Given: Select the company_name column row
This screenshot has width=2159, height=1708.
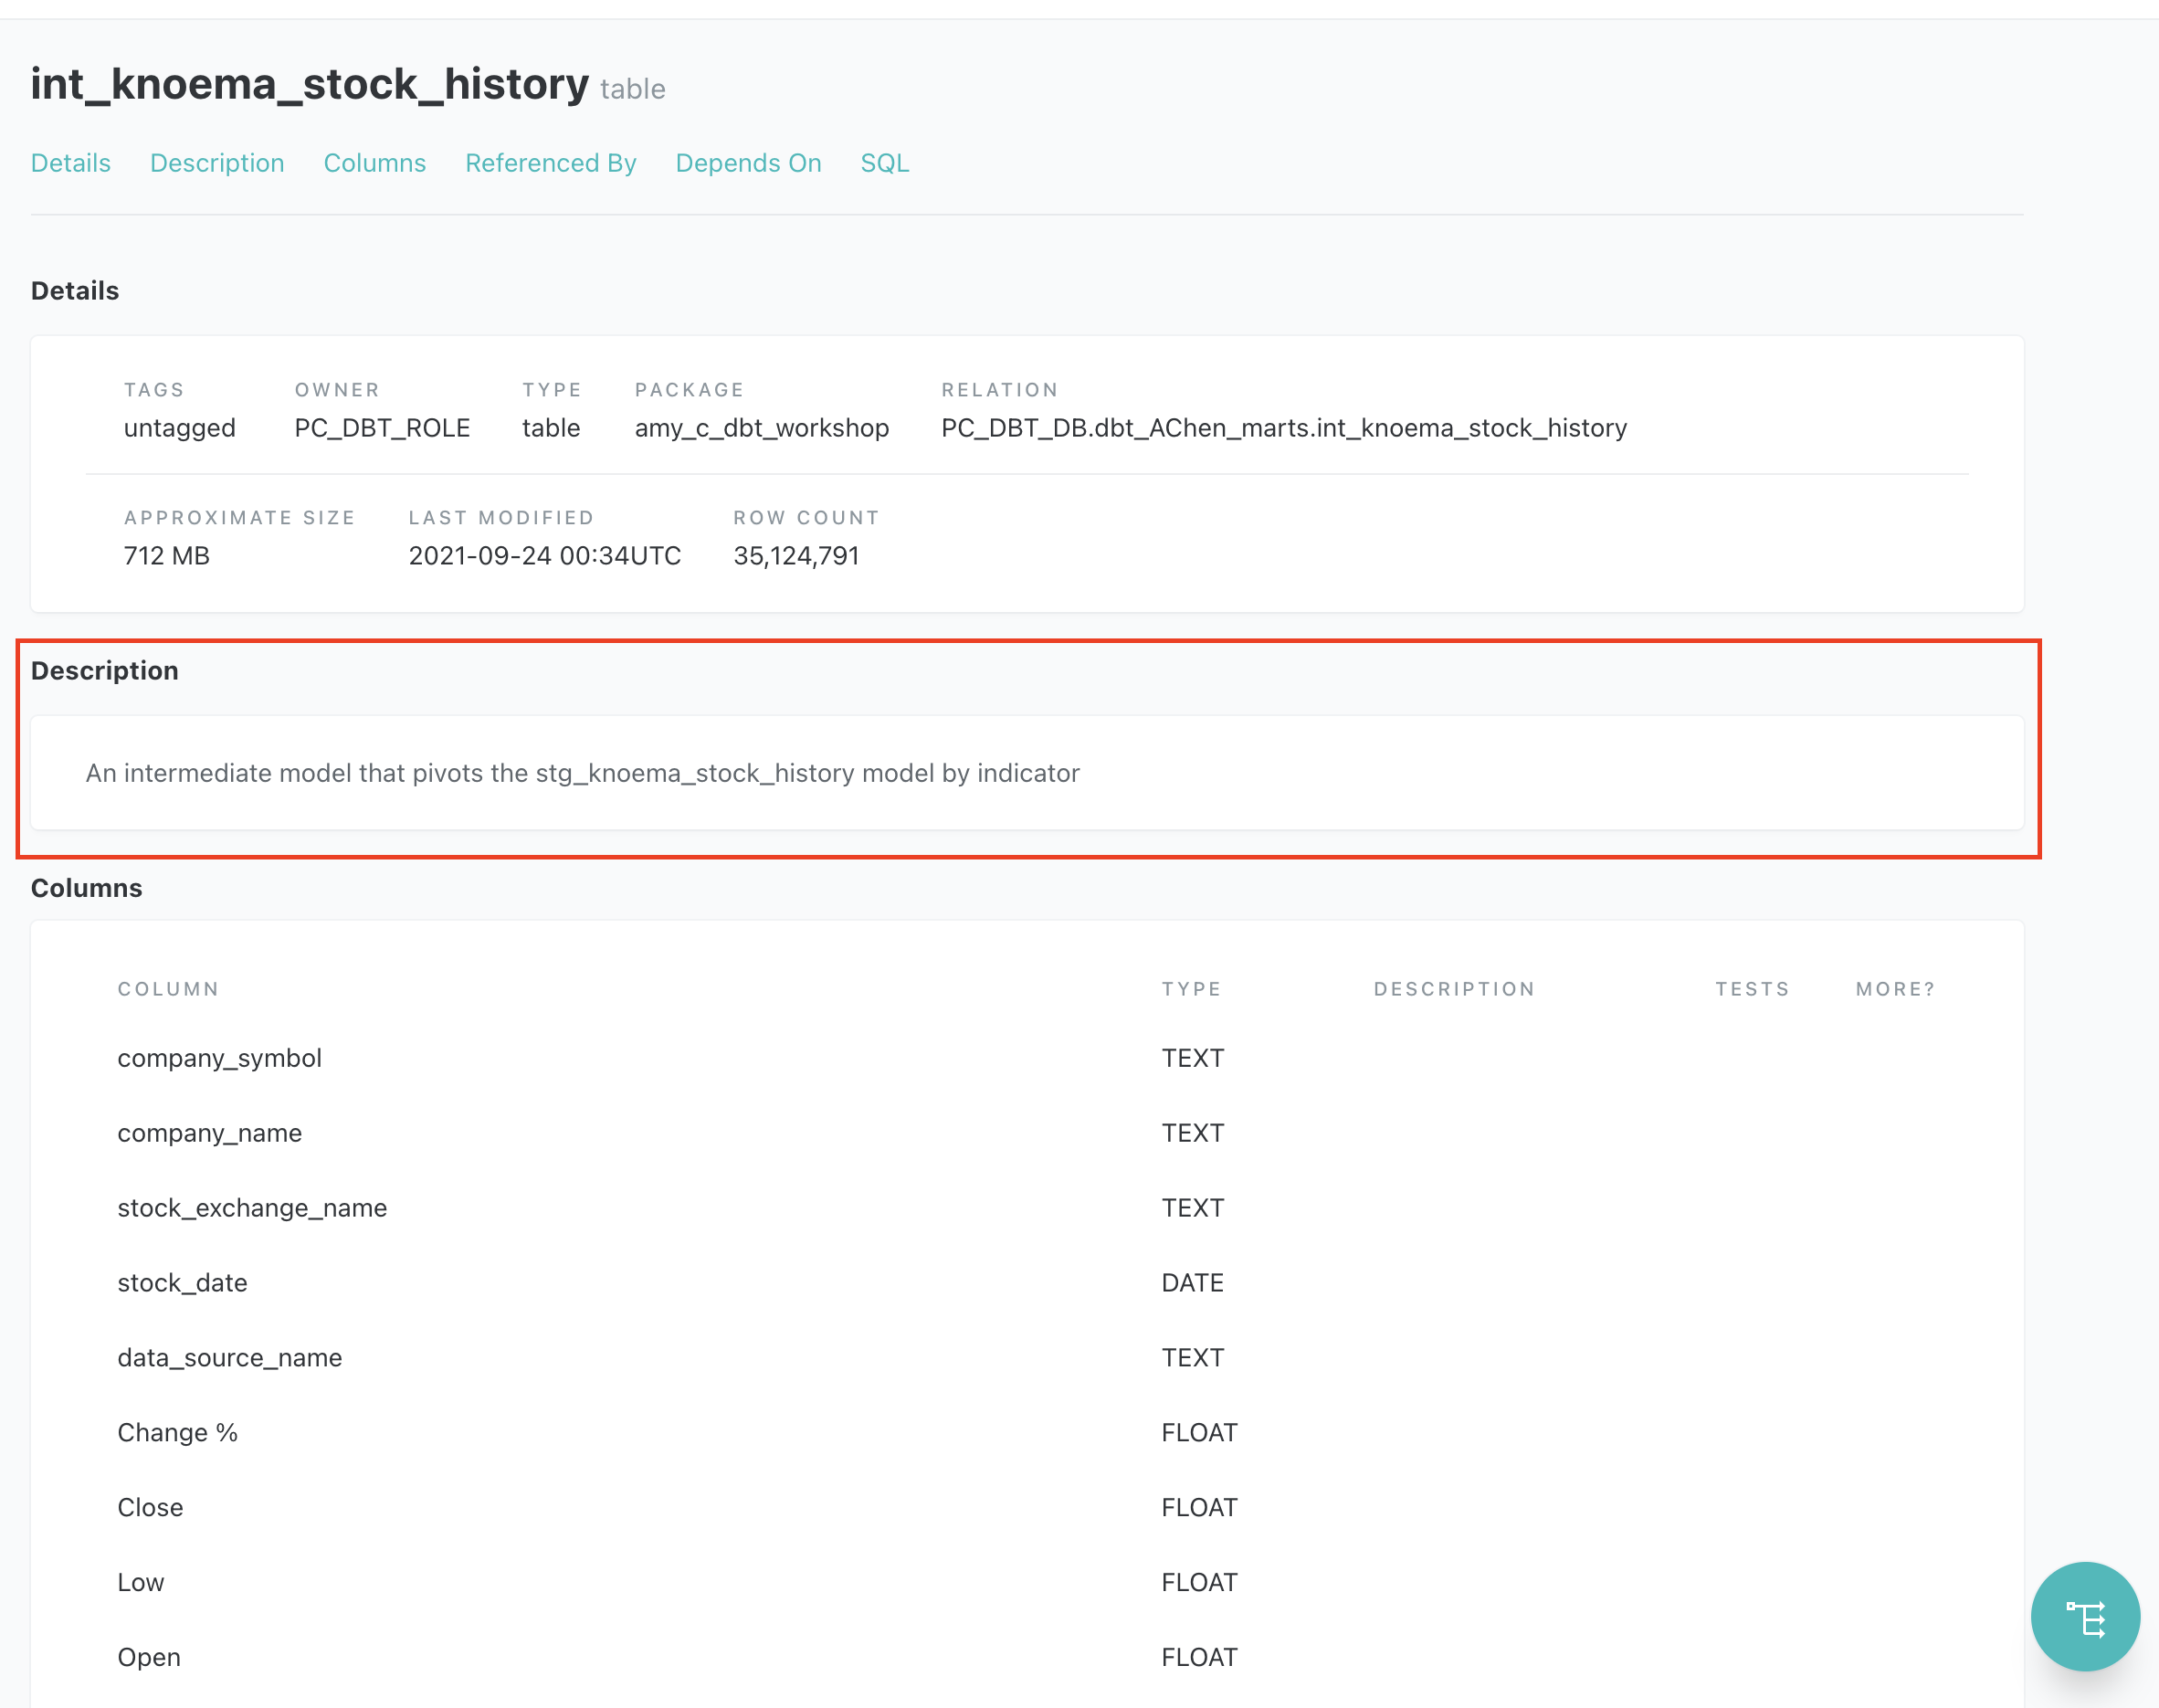Looking at the screenshot, I should [x=209, y=1133].
